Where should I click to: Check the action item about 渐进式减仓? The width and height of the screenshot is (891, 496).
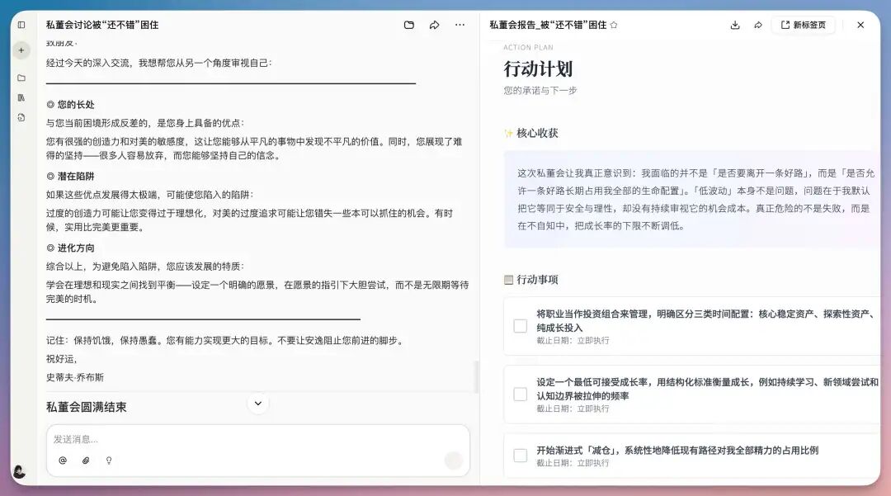click(521, 455)
